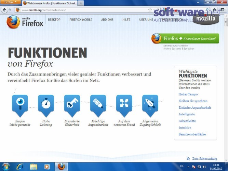Viewport: 228px width, 171px height.
Task: Click the network tray icon
Action: click(x=199, y=167)
